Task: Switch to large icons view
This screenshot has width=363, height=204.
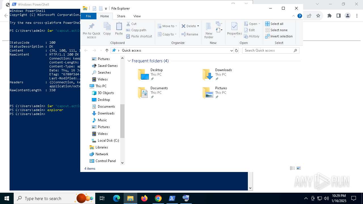Action: (299, 168)
